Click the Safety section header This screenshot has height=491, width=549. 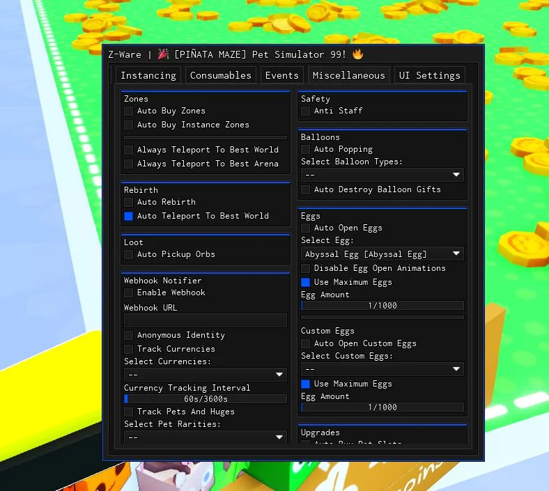coord(315,99)
